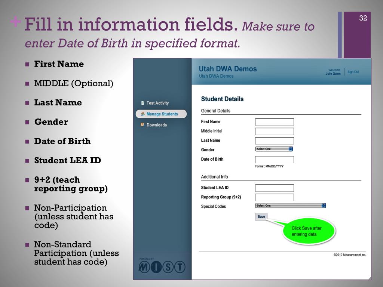
Task: Click the Date of Birth field
Action: coord(275,160)
